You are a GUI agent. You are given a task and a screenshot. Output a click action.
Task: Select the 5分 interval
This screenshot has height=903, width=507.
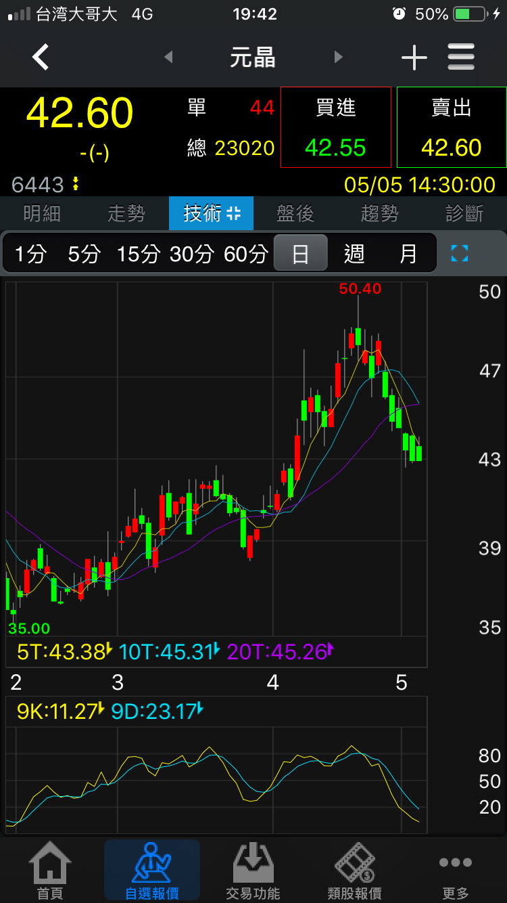tap(84, 254)
